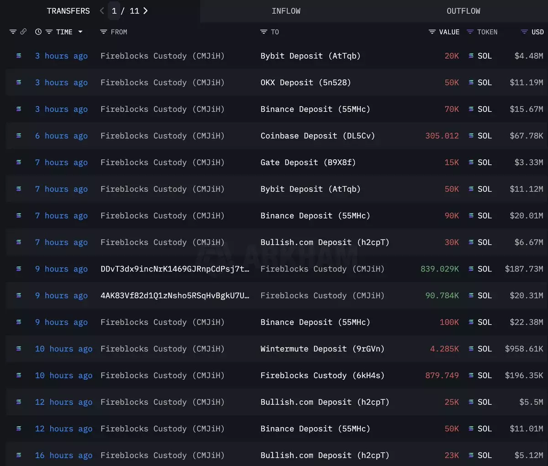548x466 pixels.
Task: Open the filter icon beside the link column
Action: pos(13,32)
